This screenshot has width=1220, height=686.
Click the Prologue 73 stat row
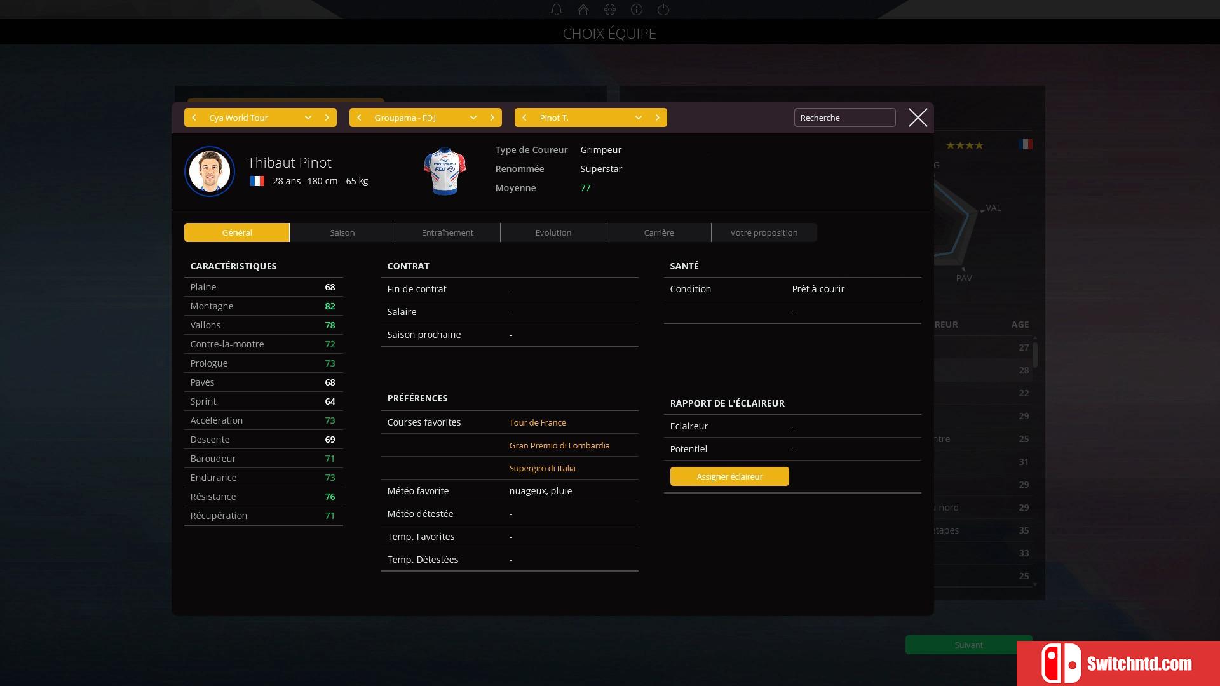(263, 363)
